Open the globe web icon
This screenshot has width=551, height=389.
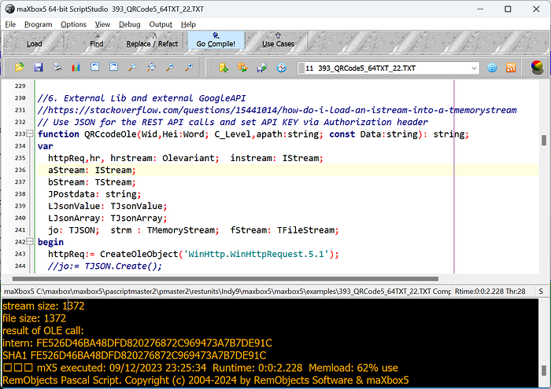click(x=492, y=68)
